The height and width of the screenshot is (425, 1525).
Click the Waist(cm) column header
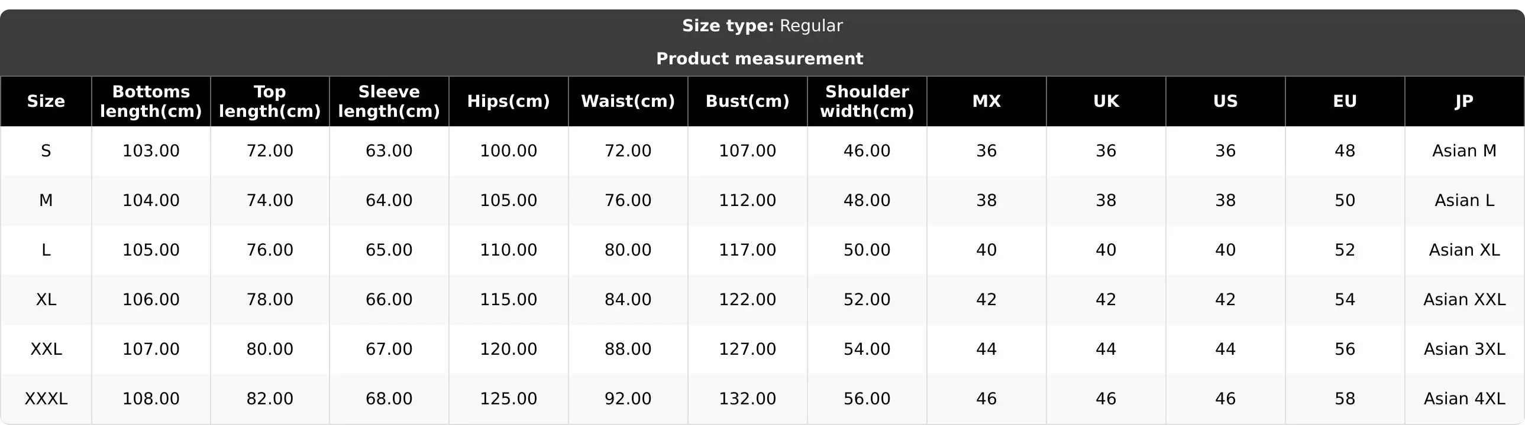coord(628,101)
